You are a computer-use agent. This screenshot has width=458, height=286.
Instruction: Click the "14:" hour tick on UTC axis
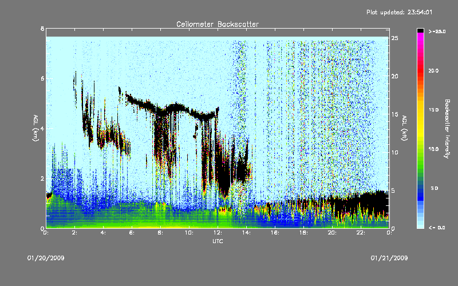247,233
